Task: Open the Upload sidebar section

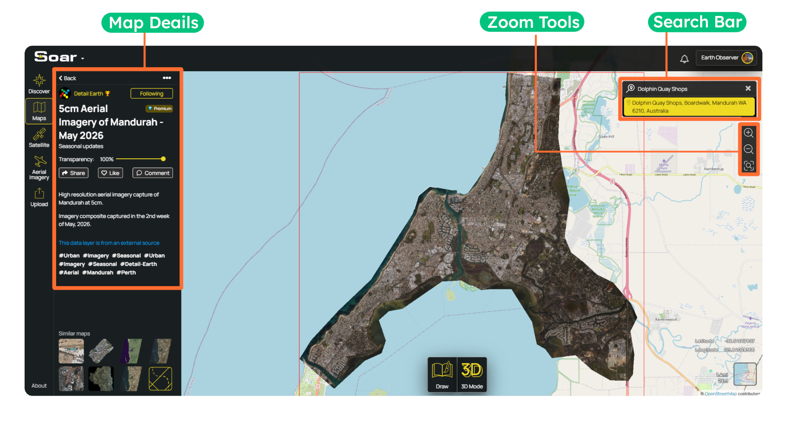Action: pyautogui.click(x=39, y=198)
